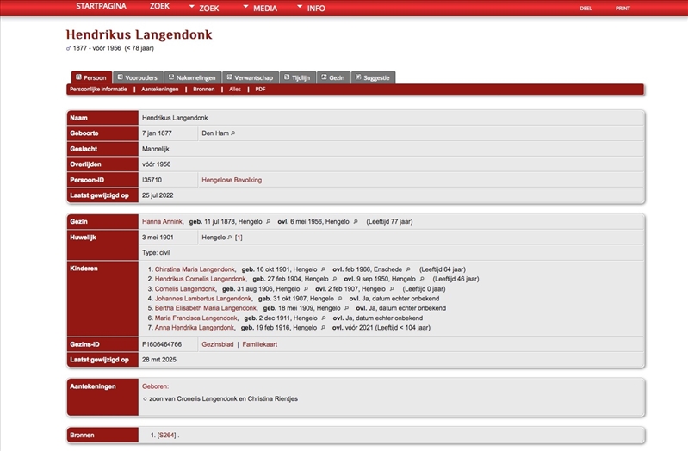The width and height of the screenshot is (688, 451).
Task: Click magnifier beside Huwelijk place Hengelo
Action: pos(230,238)
